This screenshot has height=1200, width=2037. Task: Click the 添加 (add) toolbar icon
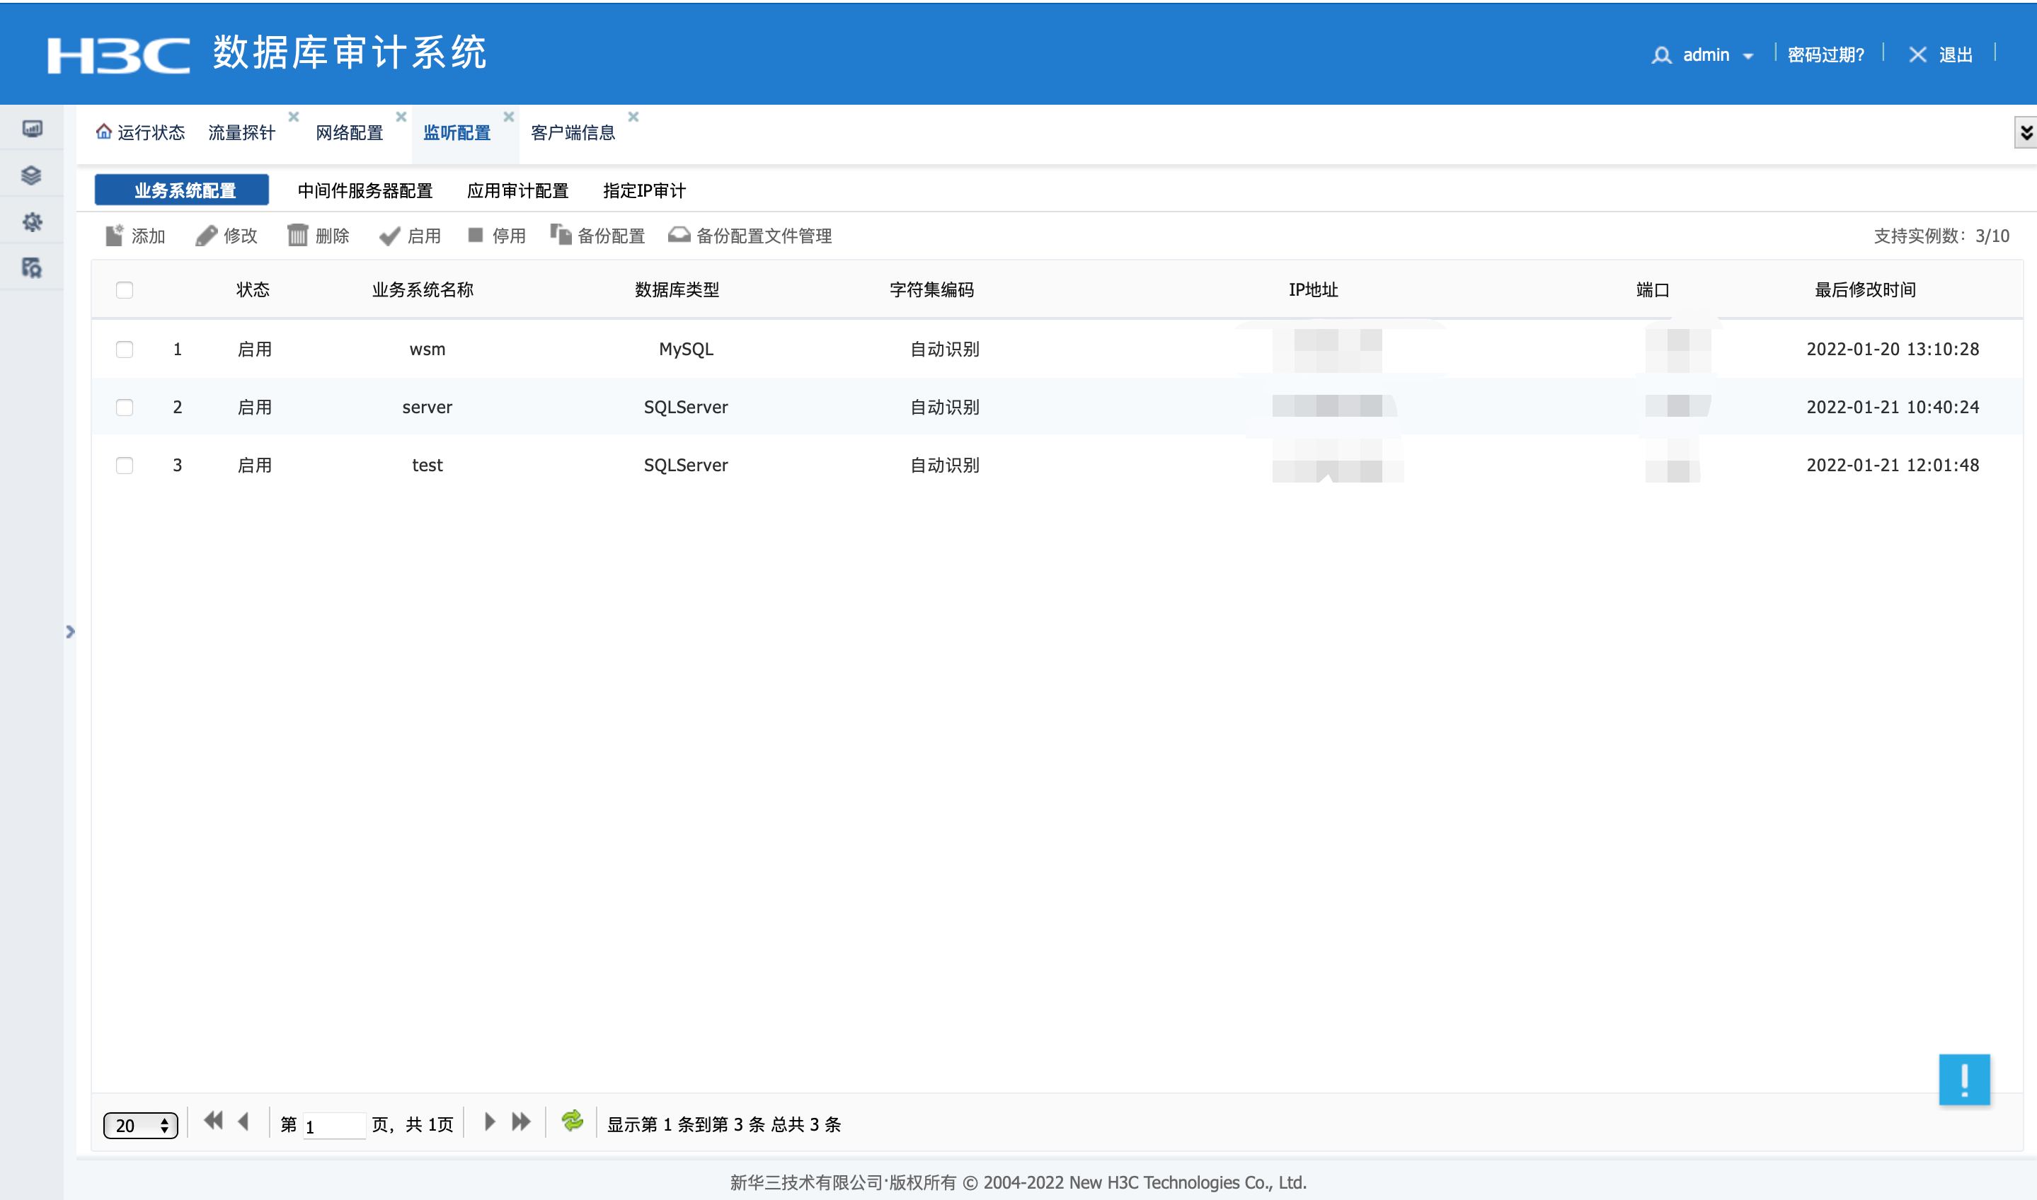point(114,236)
